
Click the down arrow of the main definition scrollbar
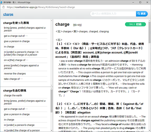coord(149,130)
